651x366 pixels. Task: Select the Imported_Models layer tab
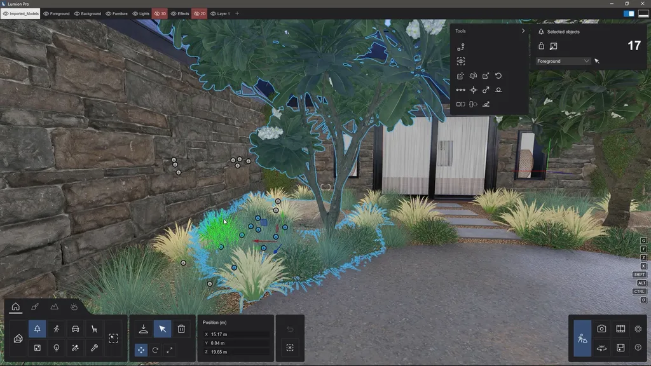pyautogui.click(x=20, y=13)
